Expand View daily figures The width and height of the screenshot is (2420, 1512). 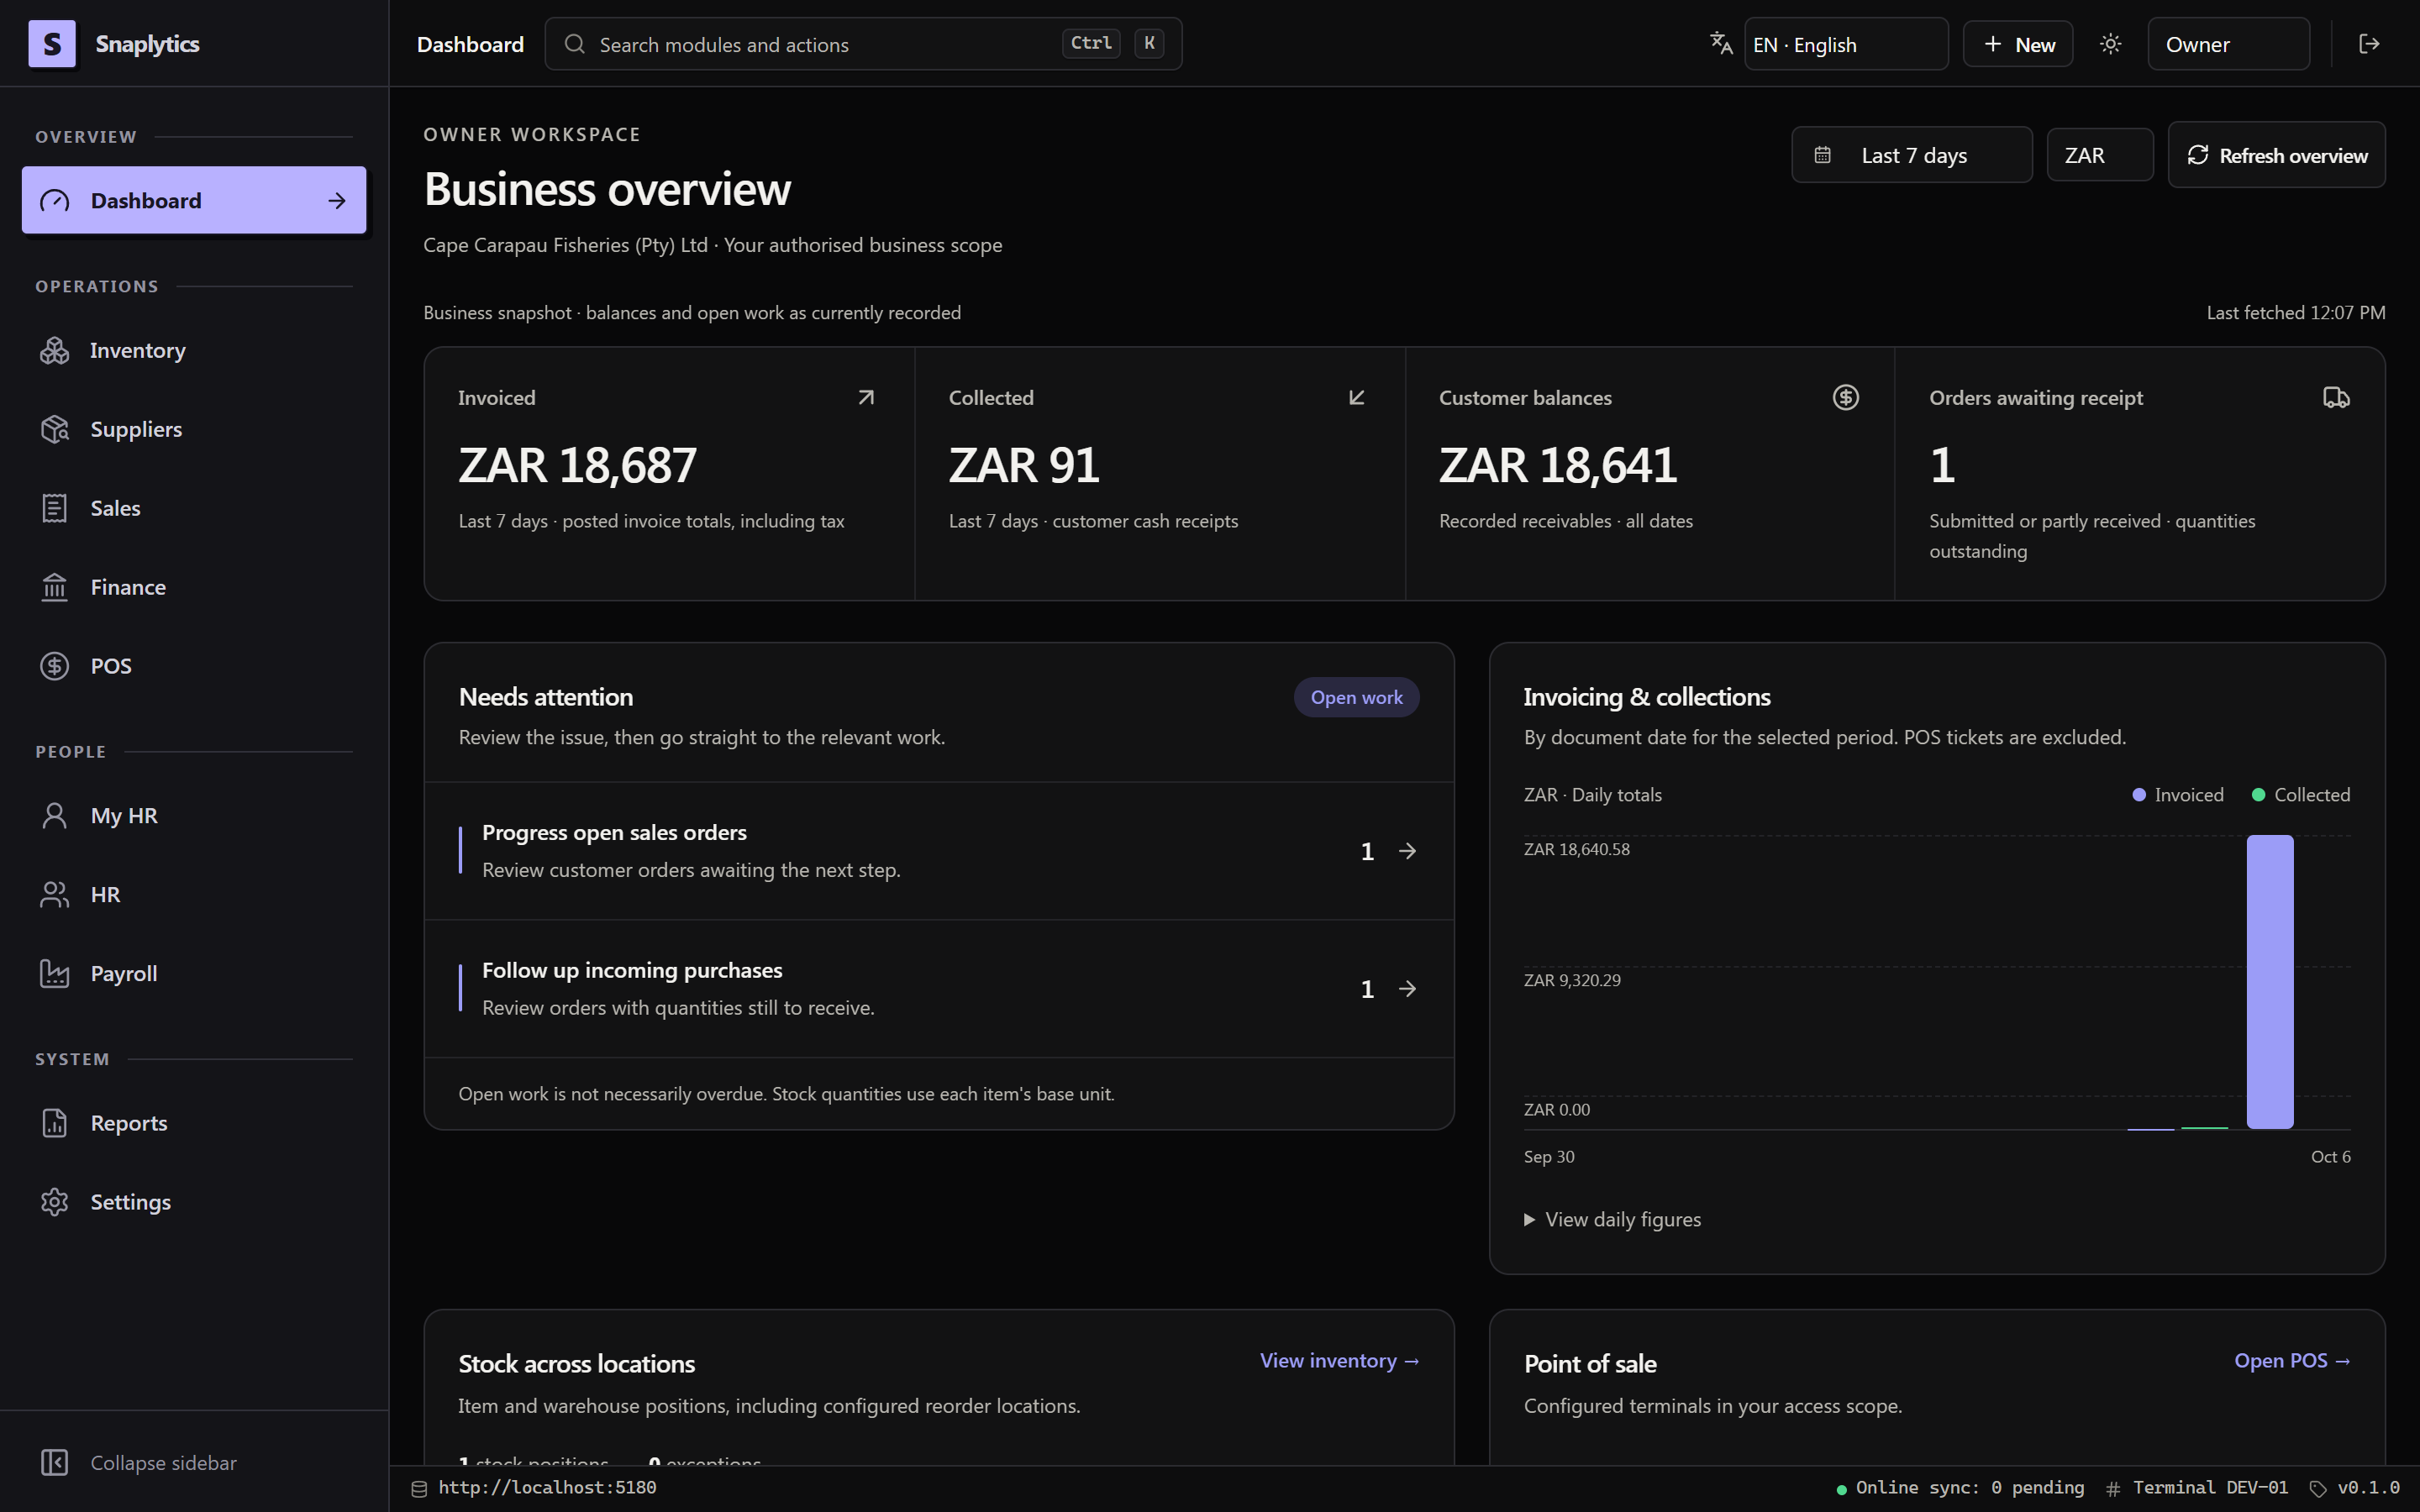1612,1219
